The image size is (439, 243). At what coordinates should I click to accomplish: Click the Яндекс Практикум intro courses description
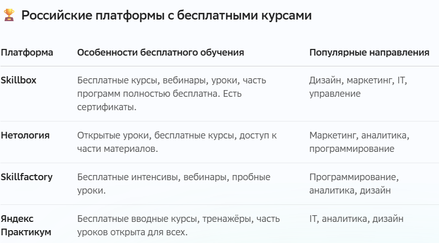tap(178, 225)
